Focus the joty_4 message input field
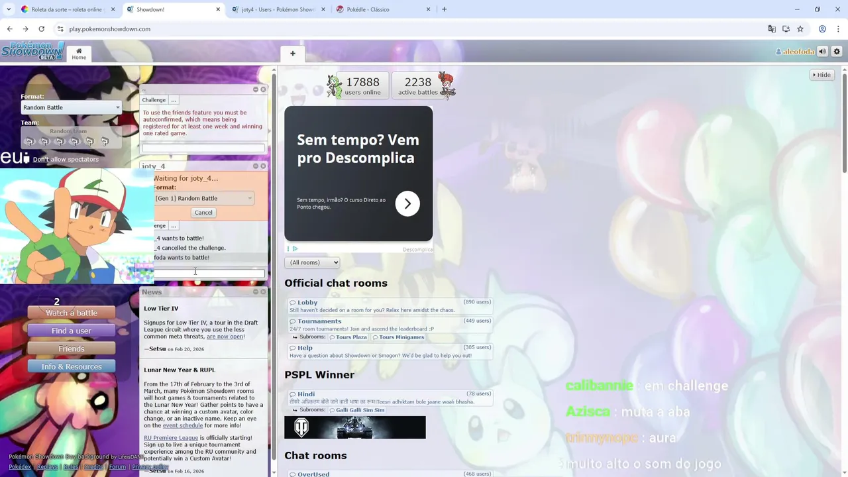The height and width of the screenshot is (477, 848). [x=209, y=273]
